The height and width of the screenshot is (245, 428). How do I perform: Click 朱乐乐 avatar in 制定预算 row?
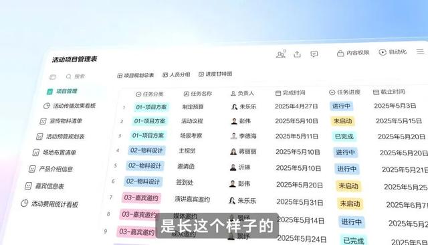pos(235,107)
